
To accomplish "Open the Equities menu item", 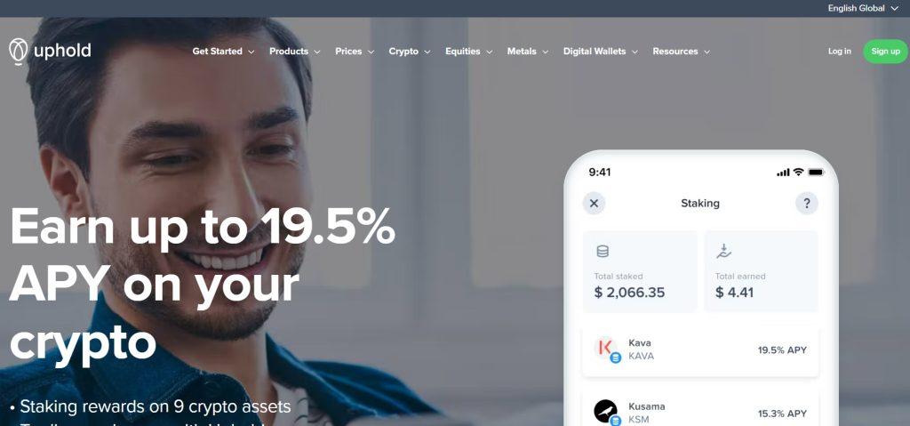I will point(469,52).
